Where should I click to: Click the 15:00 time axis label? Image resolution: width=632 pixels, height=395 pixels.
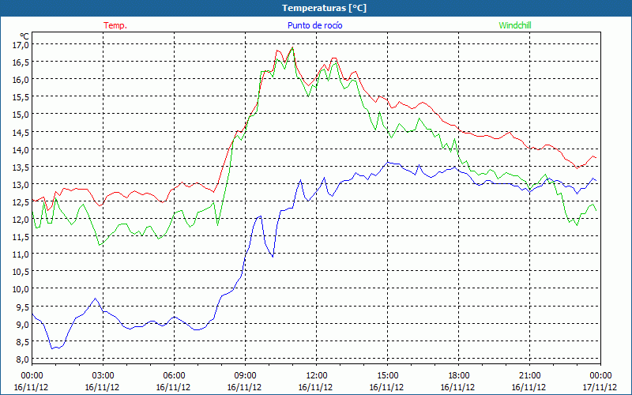coord(387,376)
